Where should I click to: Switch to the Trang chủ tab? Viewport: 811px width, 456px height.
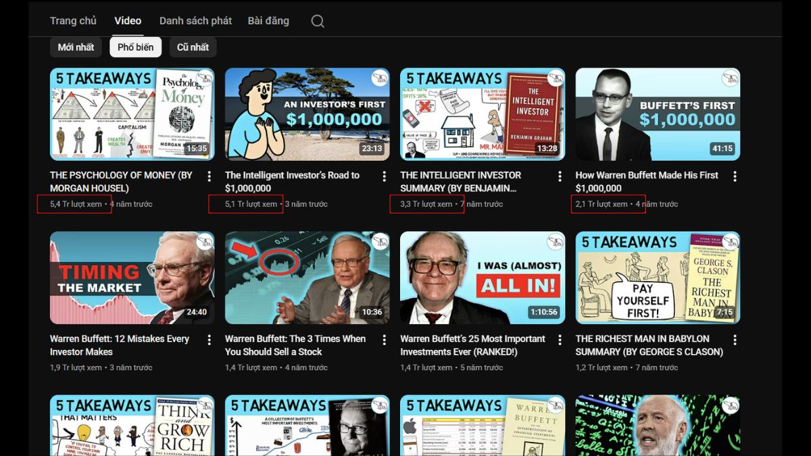point(73,20)
